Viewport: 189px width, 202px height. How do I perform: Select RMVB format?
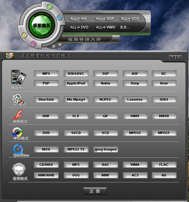[x=164, y=116]
